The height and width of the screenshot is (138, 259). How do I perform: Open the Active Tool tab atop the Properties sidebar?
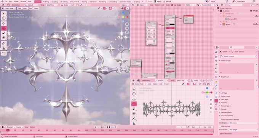click(x=216, y=52)
